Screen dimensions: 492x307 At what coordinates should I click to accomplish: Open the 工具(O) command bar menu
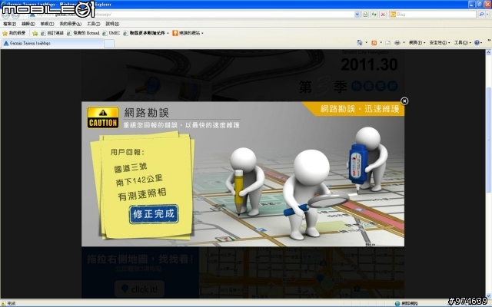coord(463,43)
